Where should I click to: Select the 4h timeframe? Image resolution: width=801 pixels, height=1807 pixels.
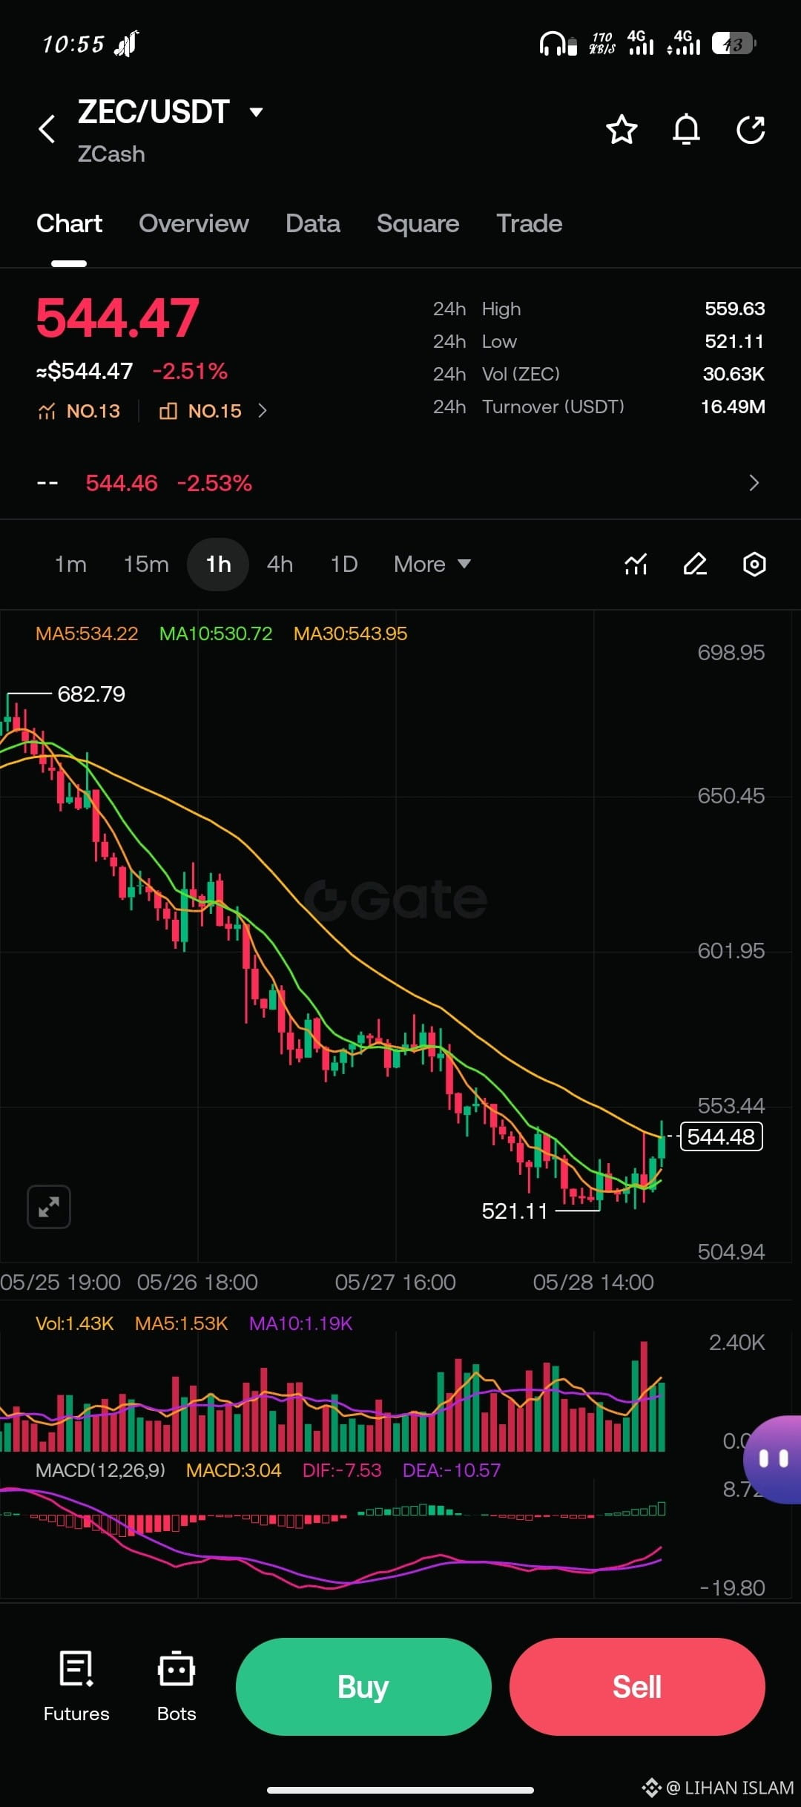(x=280, y=565)
